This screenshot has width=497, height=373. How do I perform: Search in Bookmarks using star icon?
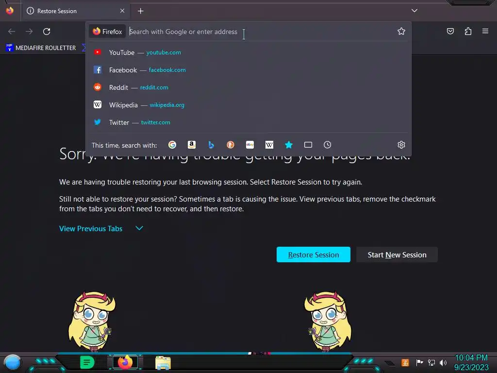coord(288,145)
